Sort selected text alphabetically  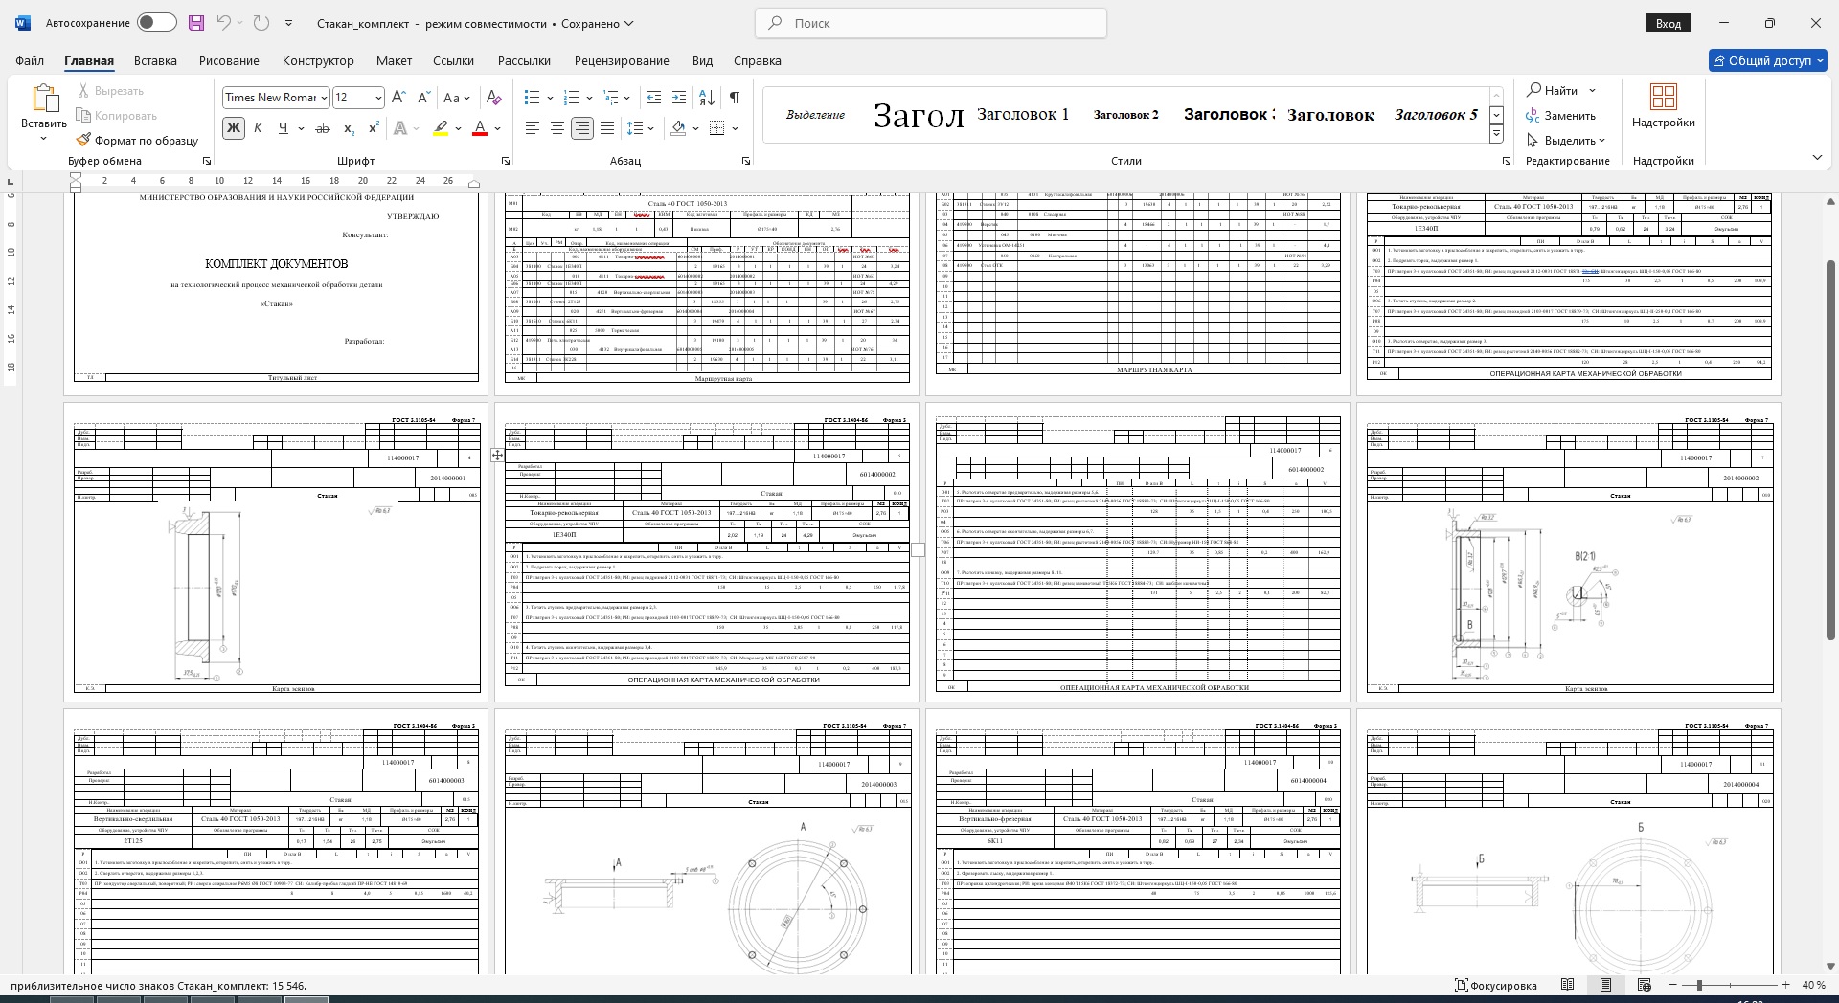pos(707,97)
